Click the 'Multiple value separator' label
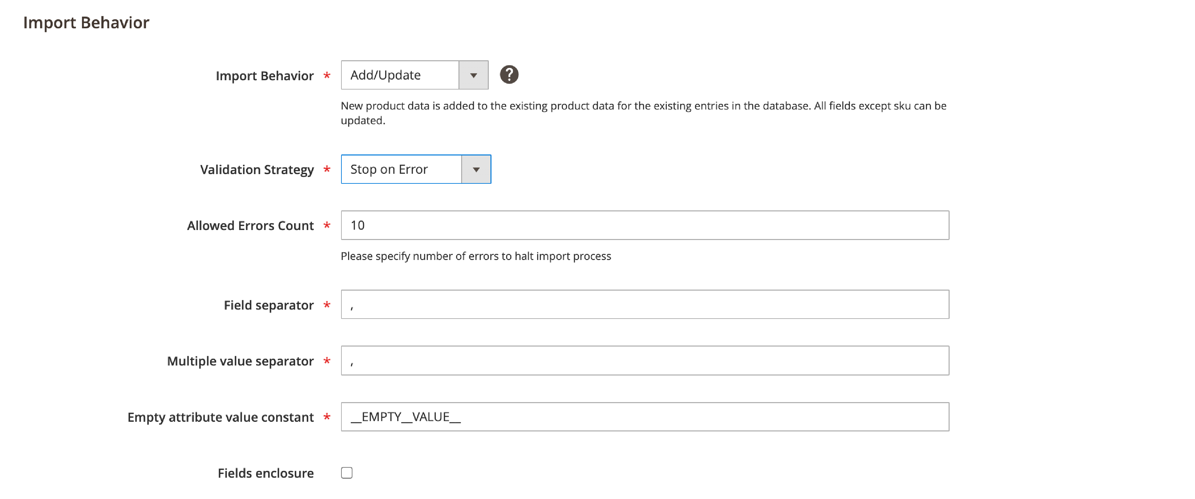The height and width of the screenshot is (499, 1195). pyautogui.click(x=240, y=362)
